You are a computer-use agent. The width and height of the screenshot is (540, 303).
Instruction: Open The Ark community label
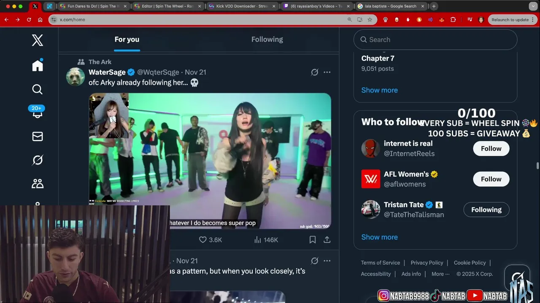coord(100,62)
